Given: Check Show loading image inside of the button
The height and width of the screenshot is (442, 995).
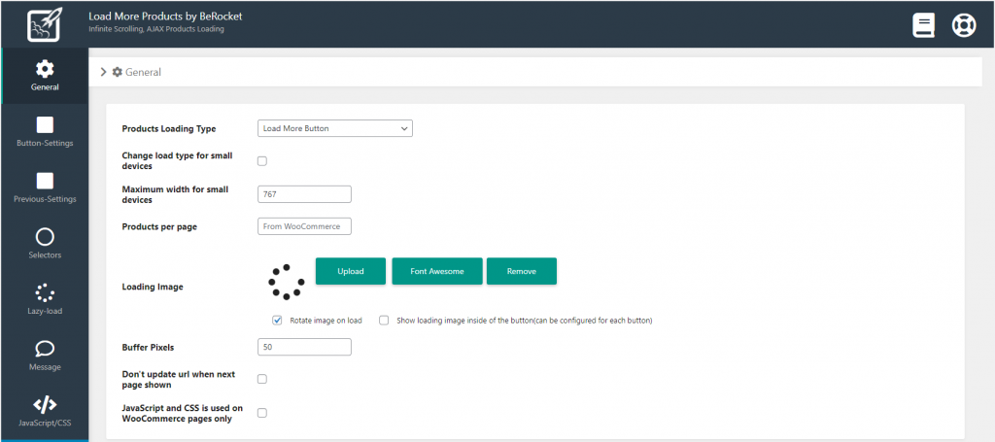Looking at the screenshot, I should tap(384, 320).
